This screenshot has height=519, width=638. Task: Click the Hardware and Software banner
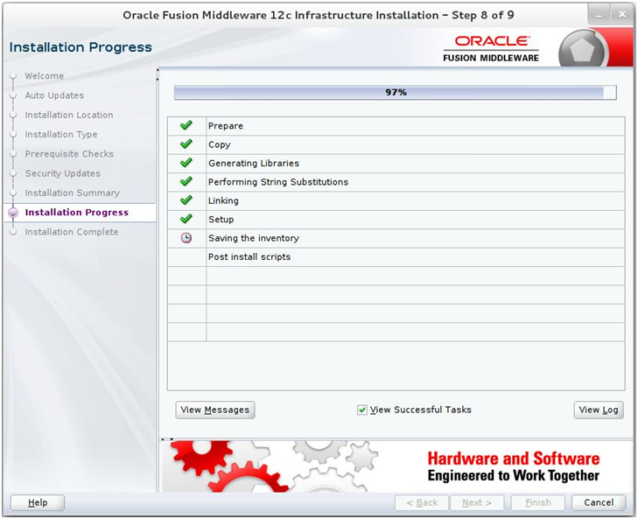[x=397, y=466]
